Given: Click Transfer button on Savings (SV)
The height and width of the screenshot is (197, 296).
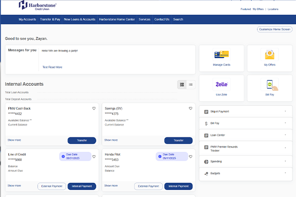Looking at the screenshot, I should (178, 140).
